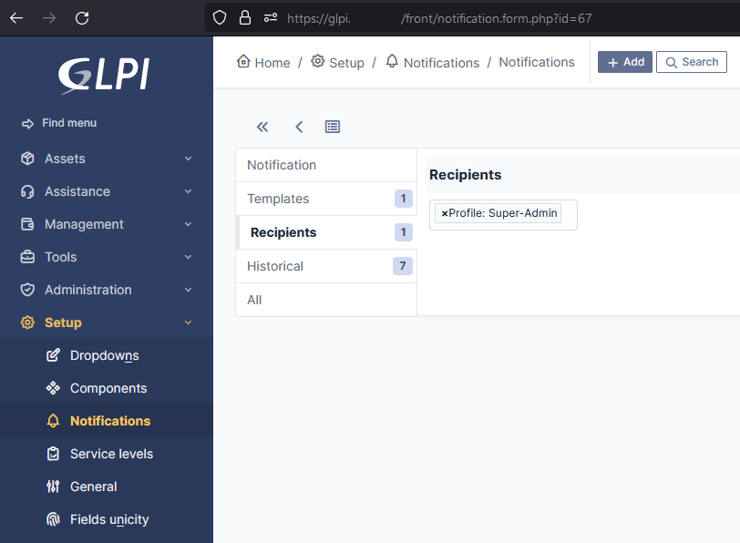This screenshot has height=543, width=740.
Task: Expand the Setup sidebar chevron
Action: click(188, 322)
